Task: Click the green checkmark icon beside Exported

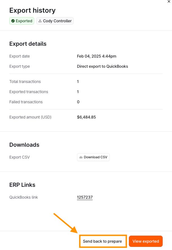Action: click(x=13, y=21)
